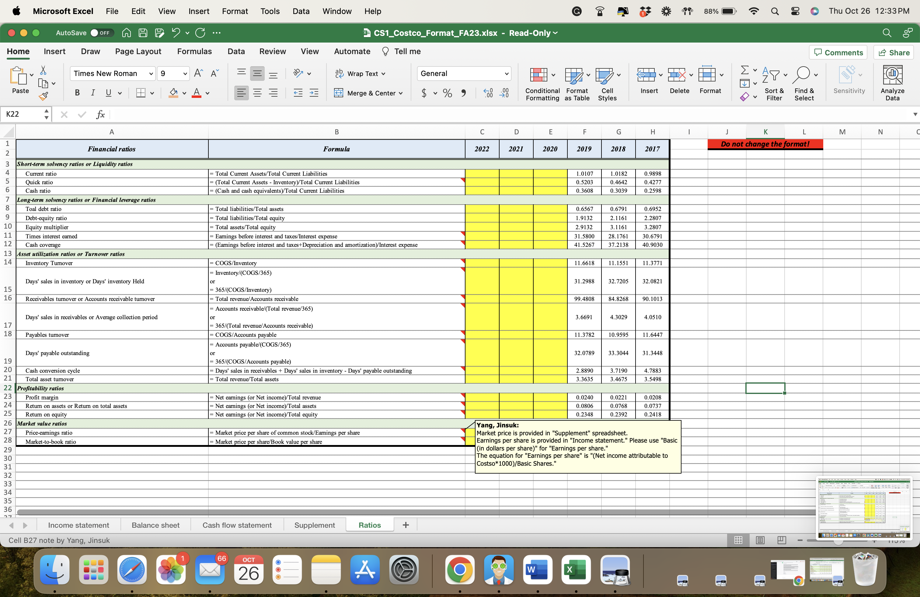The height and width of the screenshot is (597, 920).
Task: Open Analyze Data tool
Action: (x=892, y=83)
